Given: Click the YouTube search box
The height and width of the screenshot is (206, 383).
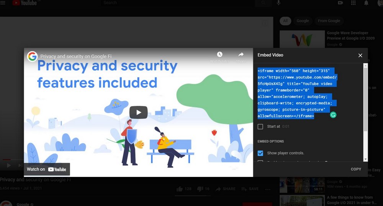Looking at the screenshot, I should pyautogui.click(x=178, y=3).
